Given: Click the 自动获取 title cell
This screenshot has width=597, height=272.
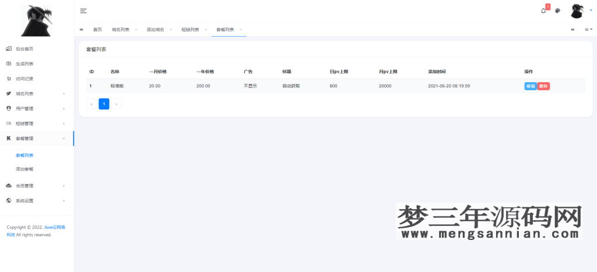Looking at the screenshot, I should pyautogui.click(x=291, y=86).
